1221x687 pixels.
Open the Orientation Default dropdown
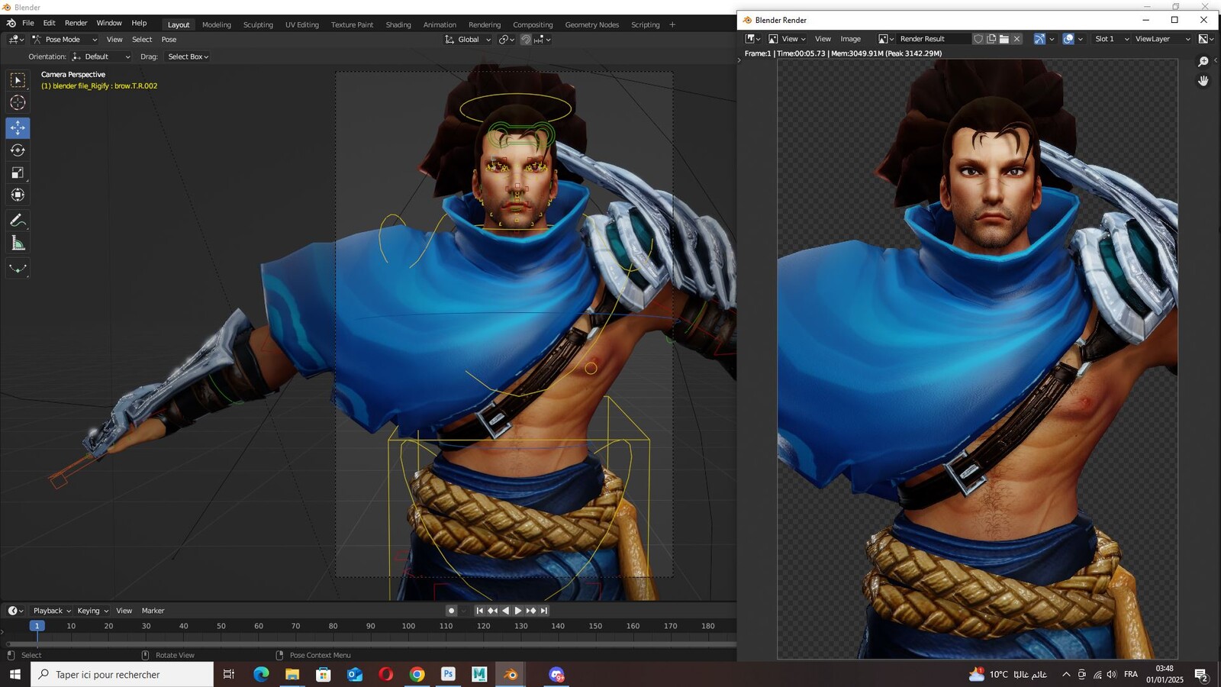coord(101,56)
